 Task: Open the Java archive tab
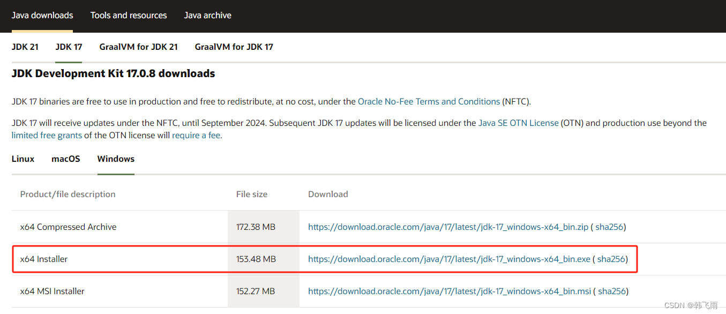(x=208, y=16)
